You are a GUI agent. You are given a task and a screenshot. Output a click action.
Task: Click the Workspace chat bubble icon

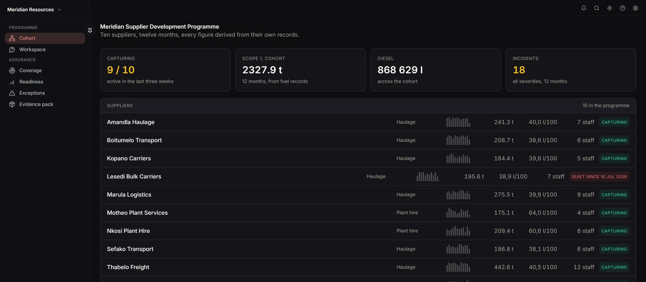[x=12, y=50]
